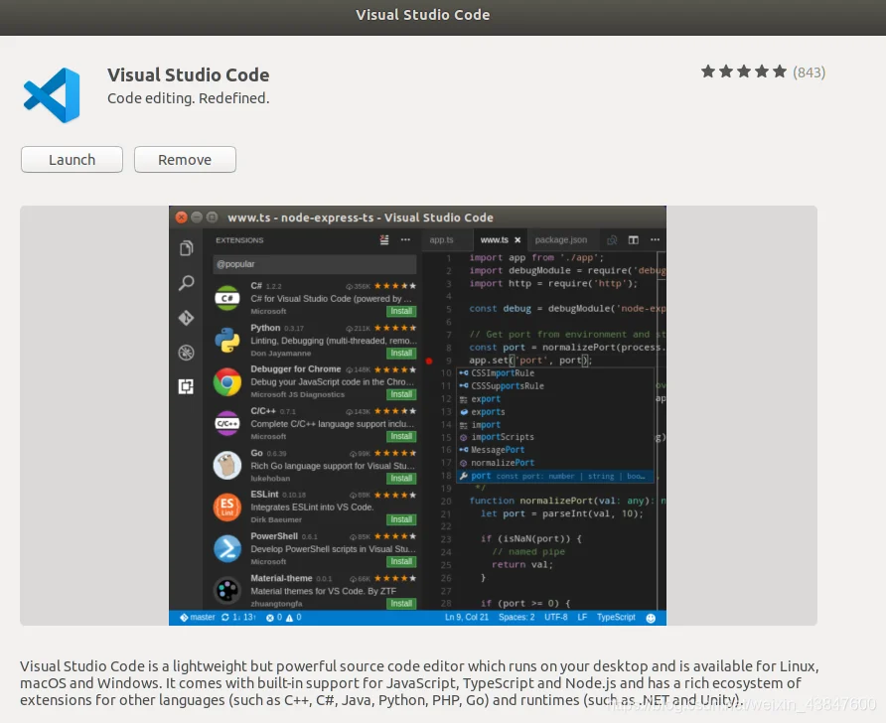Select the Search magnifier icon in sidebar

(186, 282)
